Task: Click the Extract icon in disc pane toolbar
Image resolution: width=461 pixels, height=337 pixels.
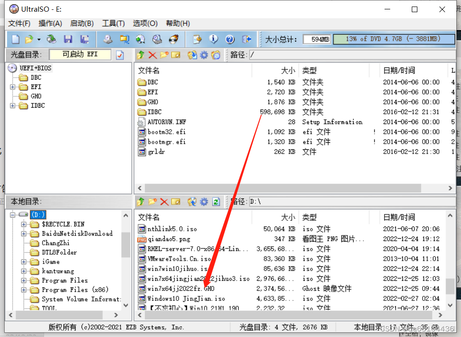Action: [192, 55]
